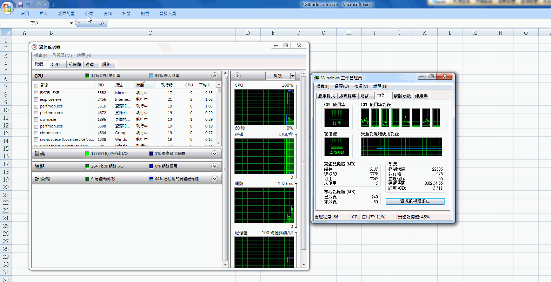Open the 檢視 dropdown arrow for graph size
The height and width of the screenshot is (282, 551).
(x=293, y=76)
